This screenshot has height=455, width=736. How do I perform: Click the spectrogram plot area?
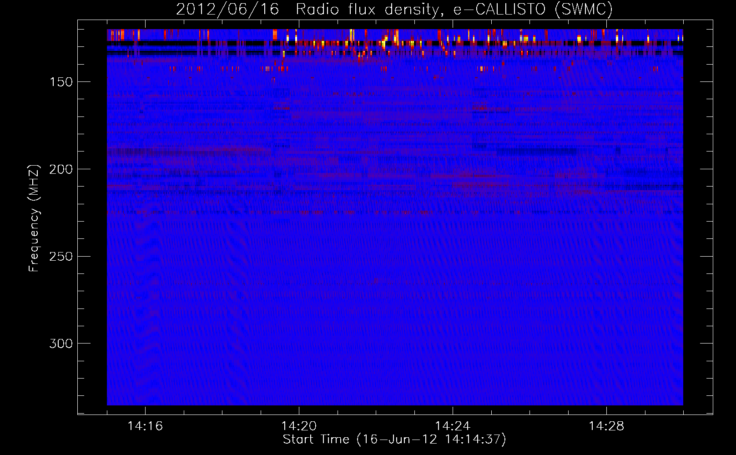[395, 217]
